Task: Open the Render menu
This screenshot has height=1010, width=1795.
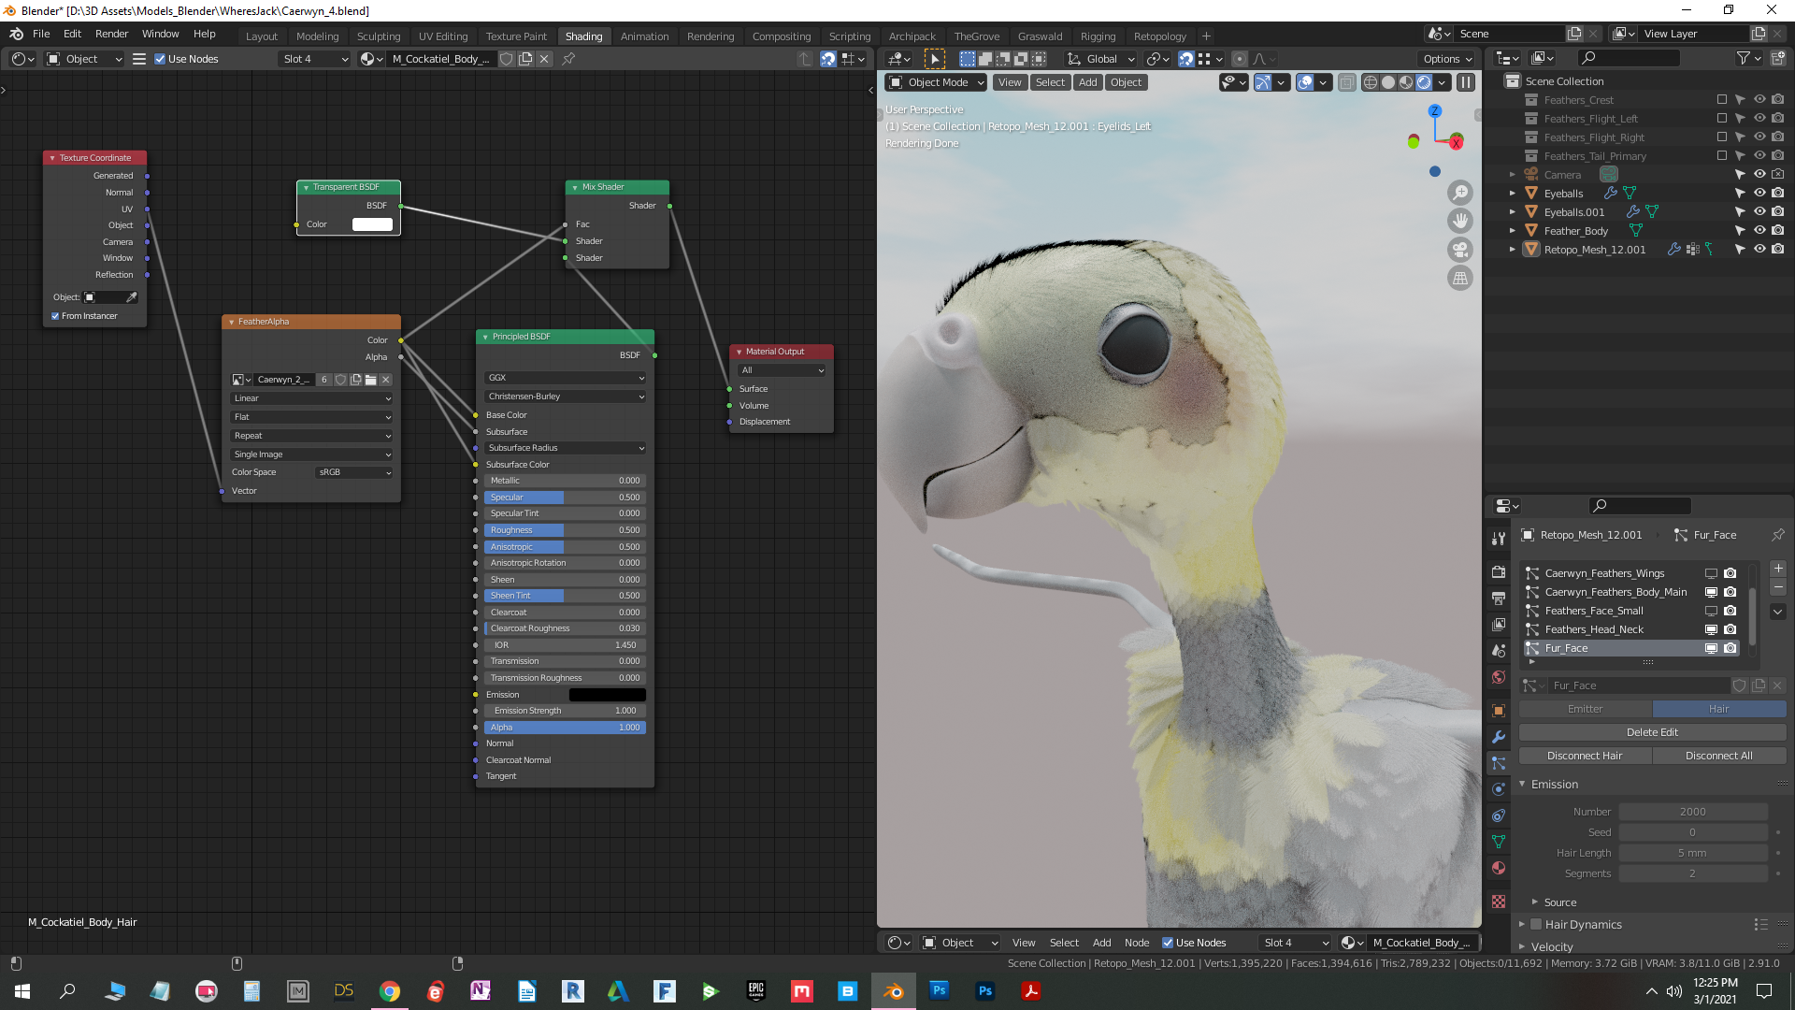Action: point(111,34)
